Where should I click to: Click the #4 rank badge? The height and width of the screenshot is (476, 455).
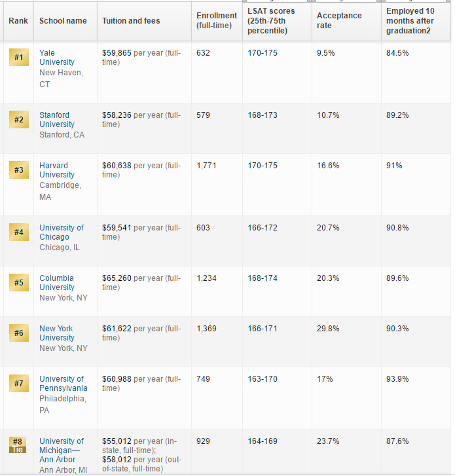click(18, 232)
